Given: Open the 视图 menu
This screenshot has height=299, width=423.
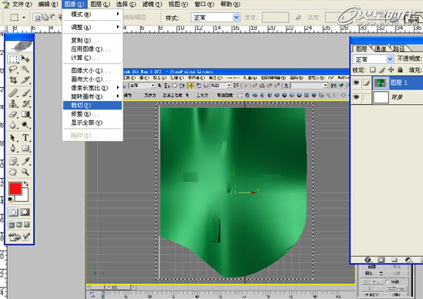Looking at the screenshot, I should coord(178,5).
